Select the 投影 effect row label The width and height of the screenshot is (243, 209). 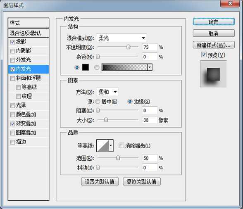pos(21,42)
